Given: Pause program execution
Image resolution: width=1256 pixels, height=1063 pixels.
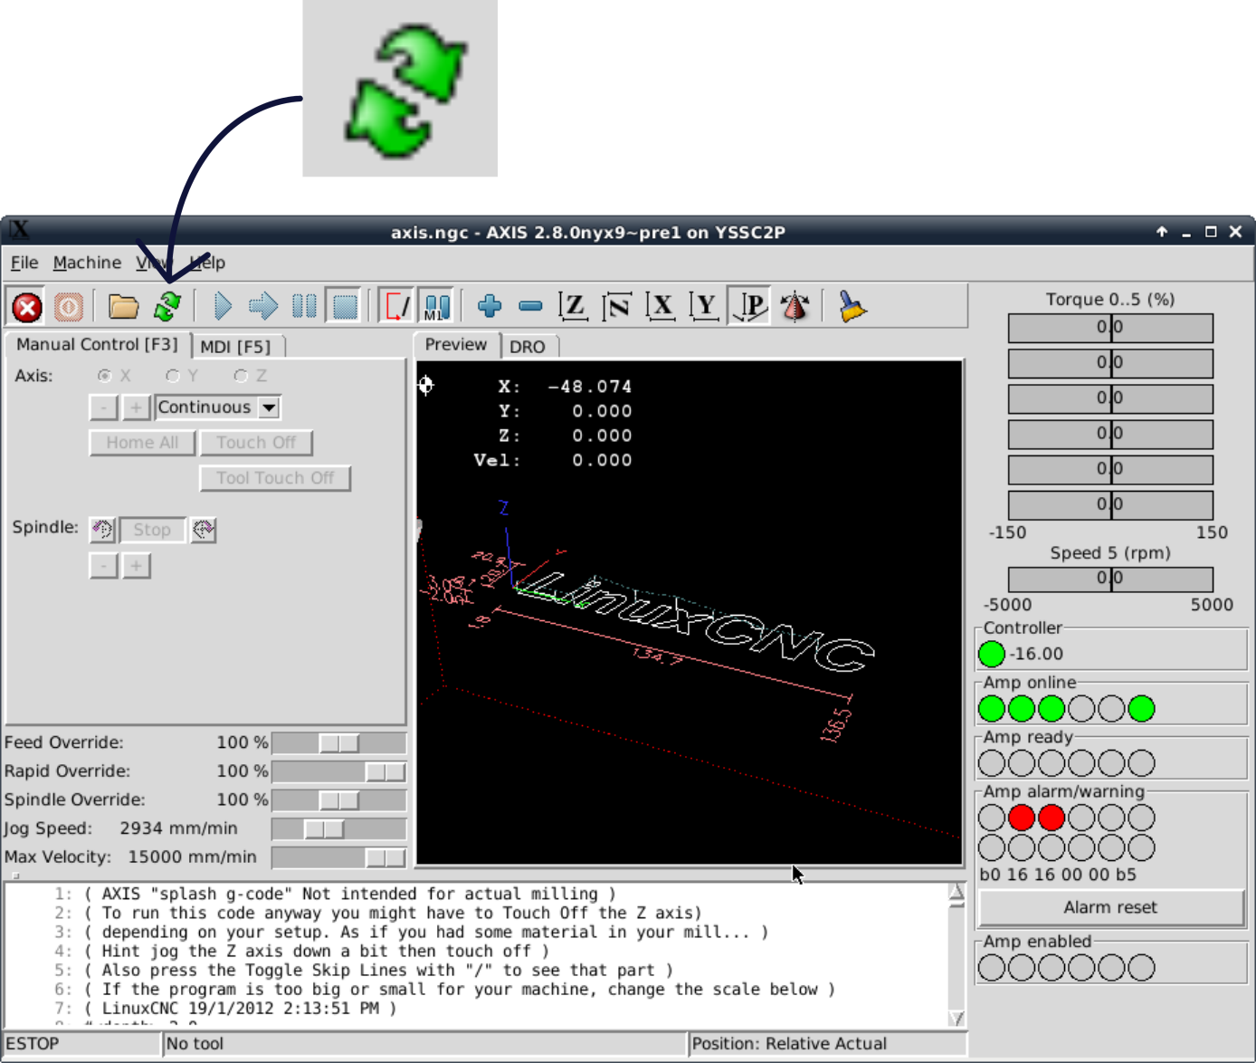Looking at the screenshot, I should [303, 306].
